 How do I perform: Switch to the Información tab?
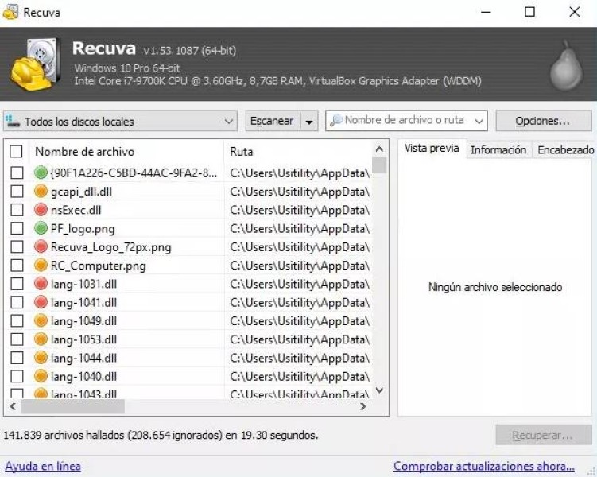click(x=498, y=149)
